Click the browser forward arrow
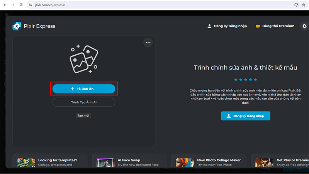Image resolution: width=309 pixels, height=174 pixels. point(14,5)
